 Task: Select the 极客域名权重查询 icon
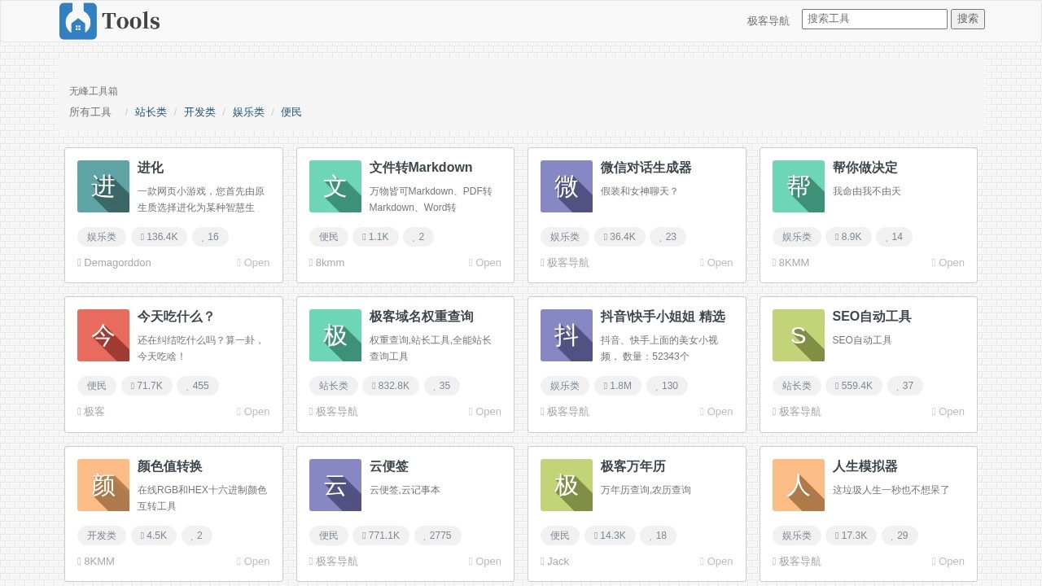[335, 335]
